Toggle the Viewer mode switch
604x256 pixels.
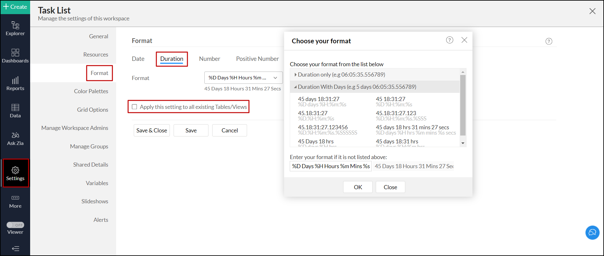[x=15, y=225]
